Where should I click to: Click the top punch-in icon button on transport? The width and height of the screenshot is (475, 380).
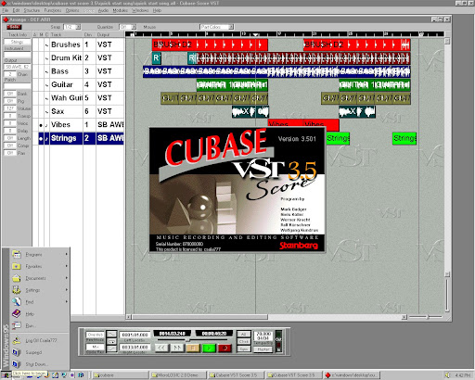(111, 334)
